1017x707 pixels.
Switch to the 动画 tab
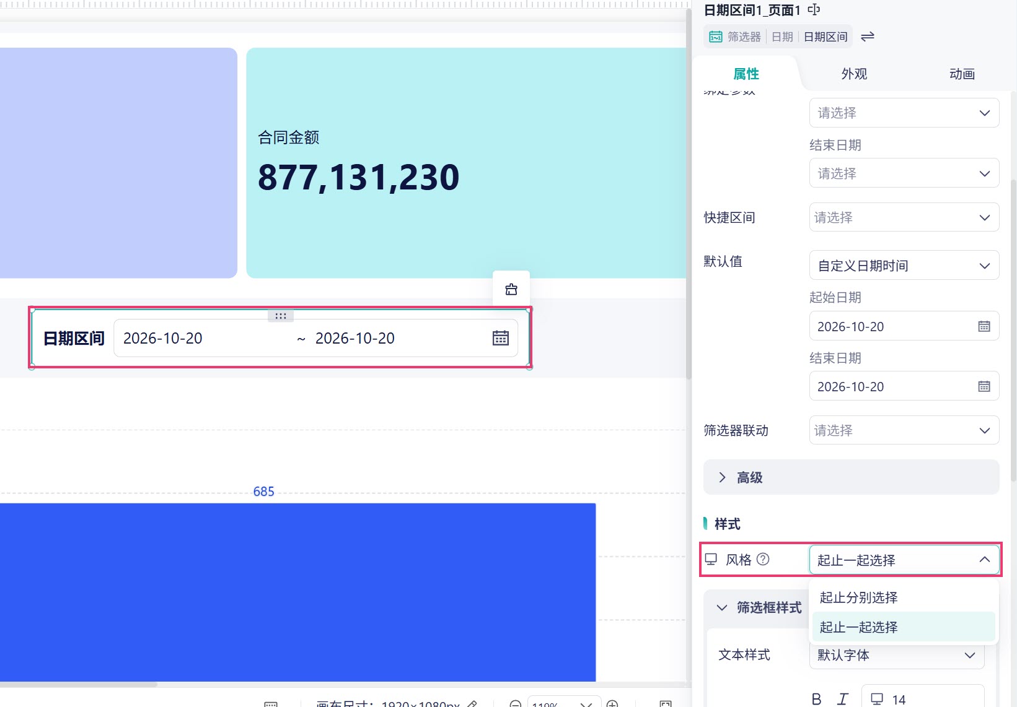[962, 74]
